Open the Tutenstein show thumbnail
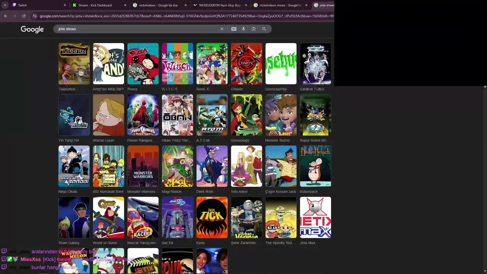 74,64
